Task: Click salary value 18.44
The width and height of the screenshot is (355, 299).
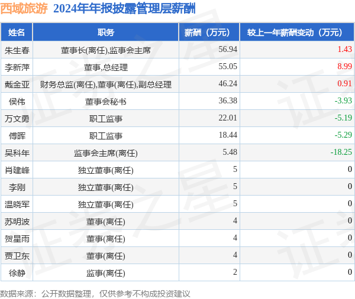Action: [x=228, y=135]
